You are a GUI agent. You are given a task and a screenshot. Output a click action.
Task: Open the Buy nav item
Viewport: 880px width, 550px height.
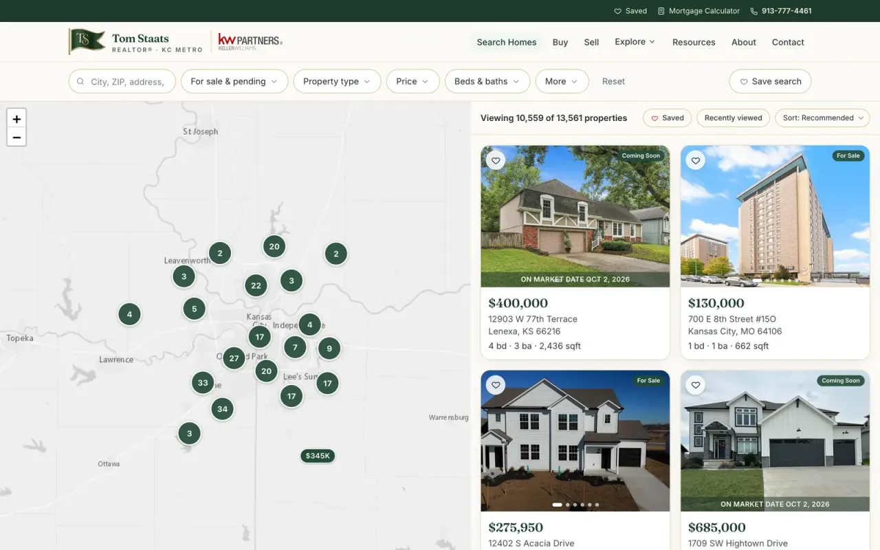[x=560, y=42]
